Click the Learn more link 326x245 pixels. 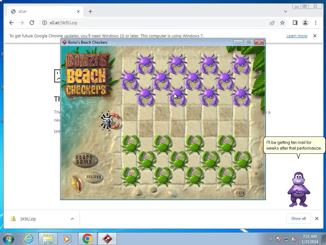point(297,36)
